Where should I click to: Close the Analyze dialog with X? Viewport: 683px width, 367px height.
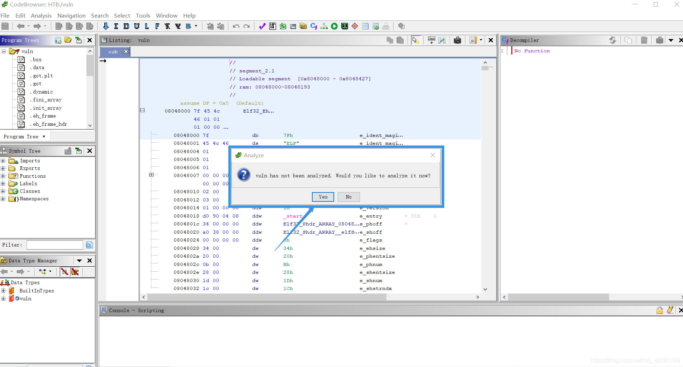(x=433, y=155)
